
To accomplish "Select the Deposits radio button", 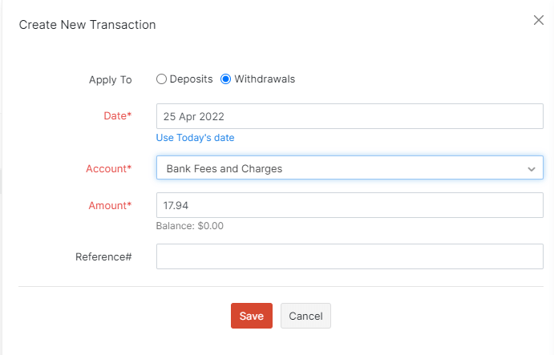I will click(161, 79).
